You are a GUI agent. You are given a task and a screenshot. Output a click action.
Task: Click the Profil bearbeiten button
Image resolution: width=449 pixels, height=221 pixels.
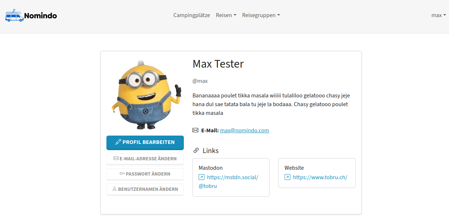(x=145, y=142)
